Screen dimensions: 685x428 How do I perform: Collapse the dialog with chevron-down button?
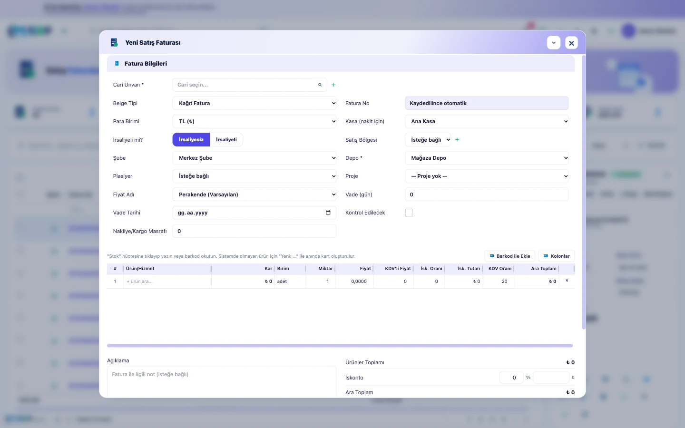554,43
